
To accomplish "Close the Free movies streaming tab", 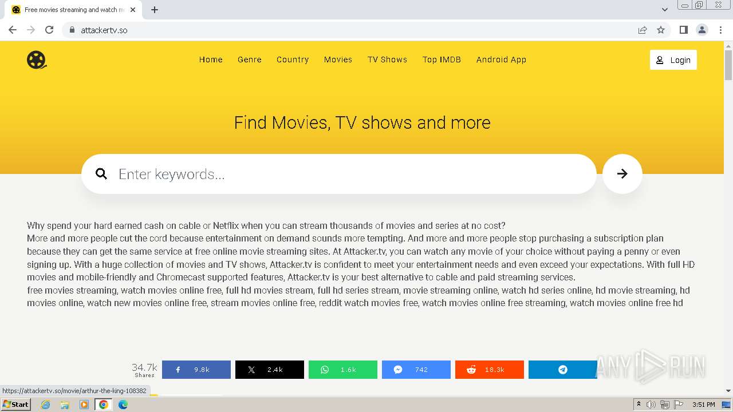I will 133,10.
